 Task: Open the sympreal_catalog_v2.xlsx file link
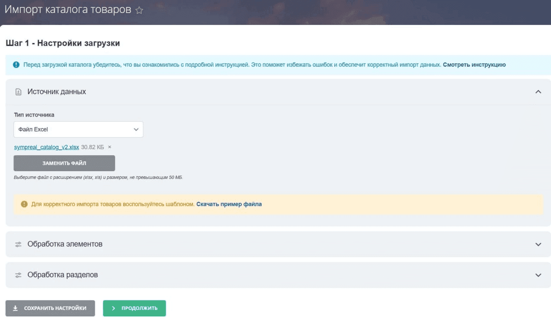[x=46, y=147]
